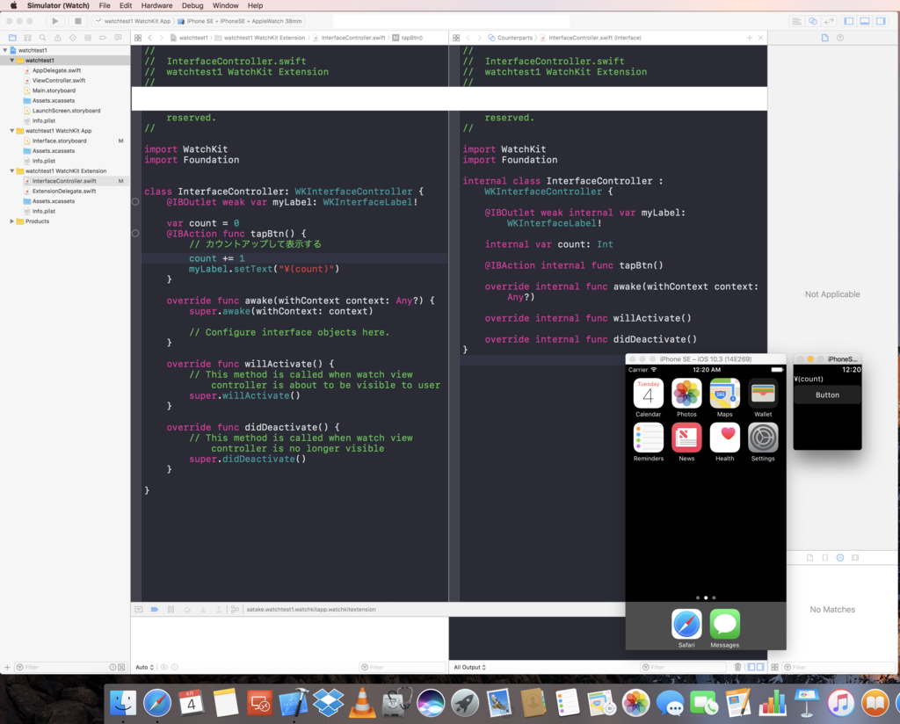Select Interface.storyboard in navigator
This screenshot has width=900, height=724.
pos(59,141)
